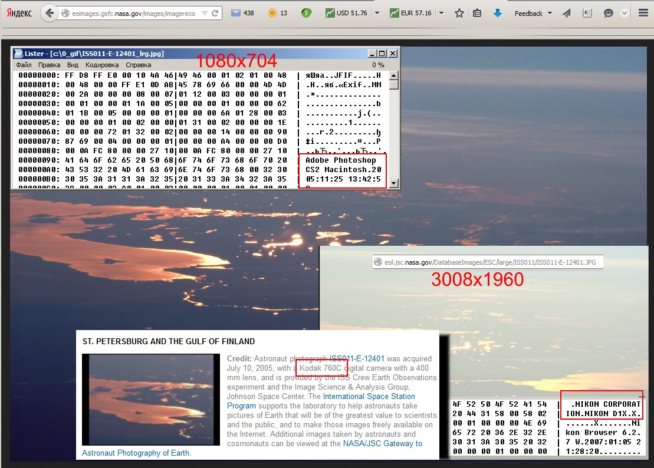Click the 'ST. PETERSBURG AND THE GULF OF FINLAND' heading
Screen dimensions: 654x468
169,341
